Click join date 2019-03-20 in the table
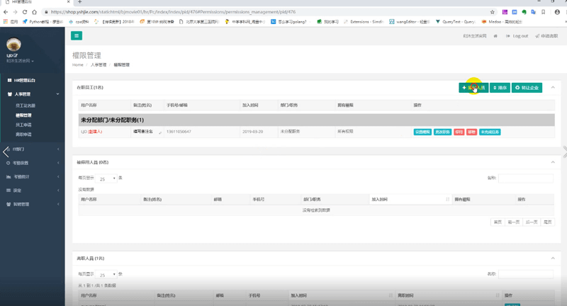The image size is (567, 306). pos(253,132)
